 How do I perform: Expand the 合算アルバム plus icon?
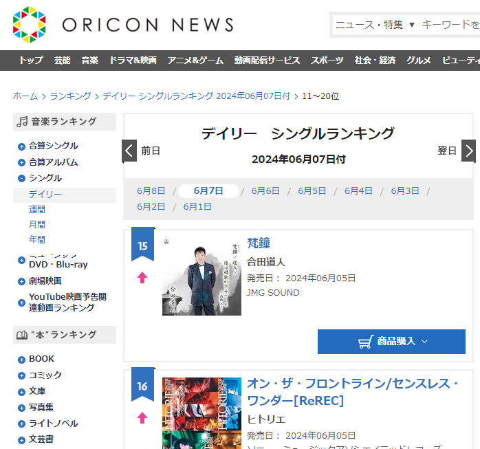click(21, 162)
